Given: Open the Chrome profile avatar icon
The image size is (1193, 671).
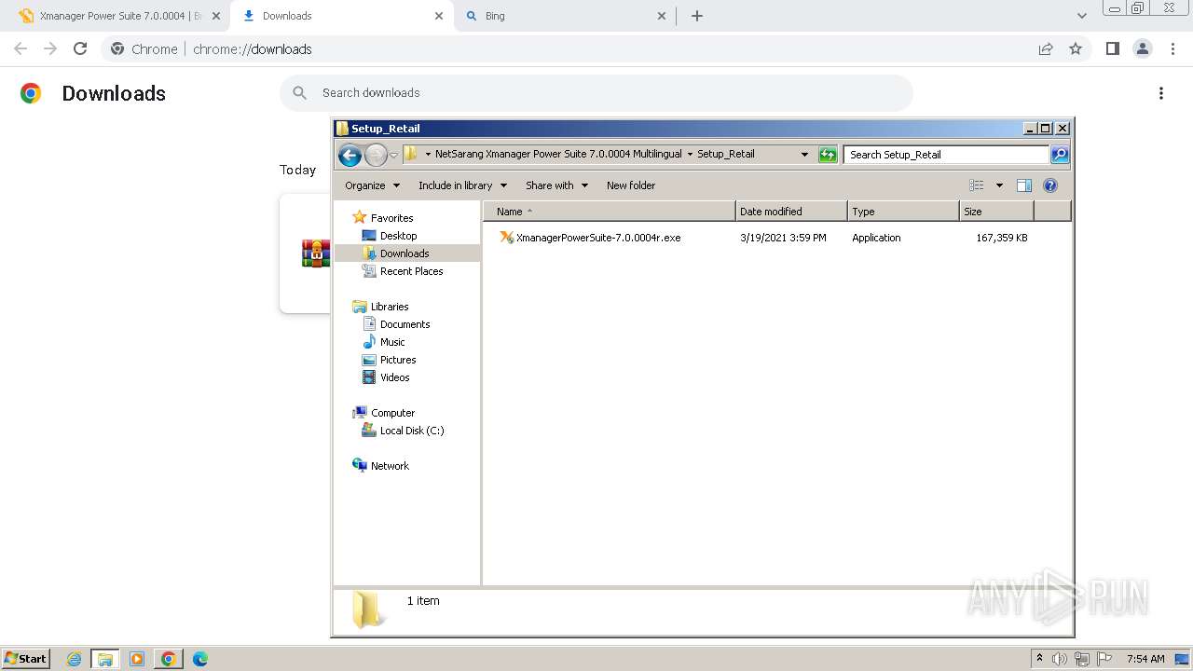Looking at the screenshot, I should point(1142,48).
